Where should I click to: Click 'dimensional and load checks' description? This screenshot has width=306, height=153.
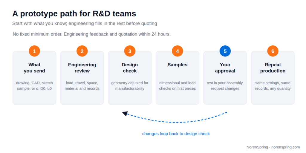tap(178, 86)
